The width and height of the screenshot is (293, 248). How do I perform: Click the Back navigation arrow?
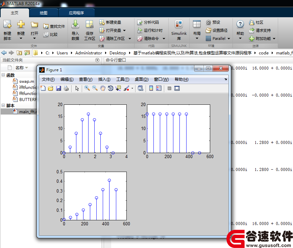pyautogui.click(x=4, y=53)
